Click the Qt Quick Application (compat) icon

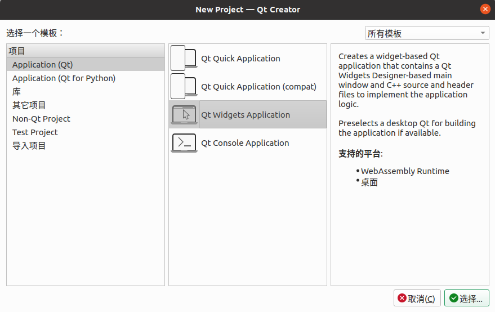click(x=184, y=86)
